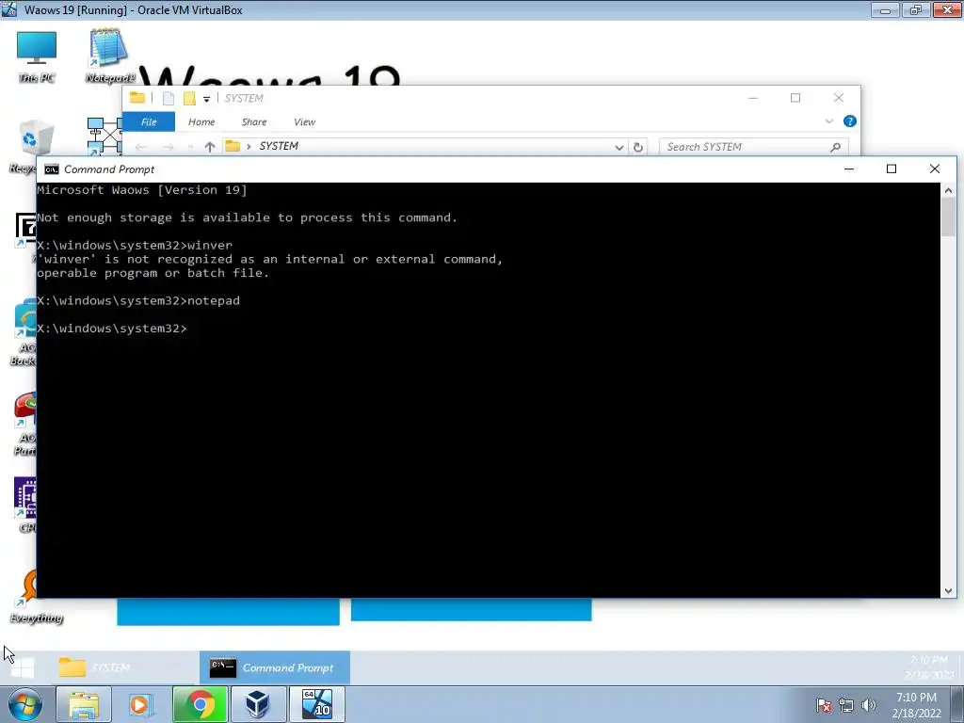
Task: Switch to SYSTEM folder in guest taskbar
Action: [123, 667]
